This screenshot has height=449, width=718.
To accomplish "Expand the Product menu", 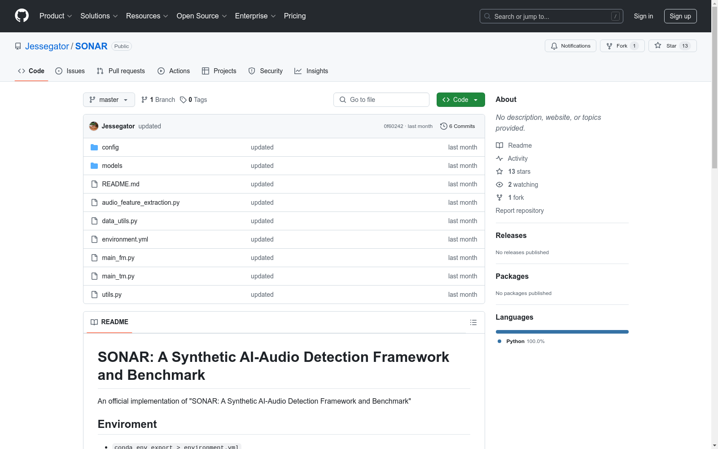I will (56, 16).
